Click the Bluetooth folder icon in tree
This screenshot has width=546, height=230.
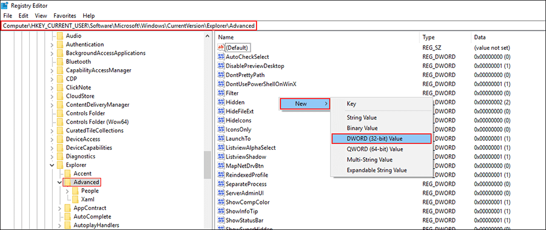(60, 61)
